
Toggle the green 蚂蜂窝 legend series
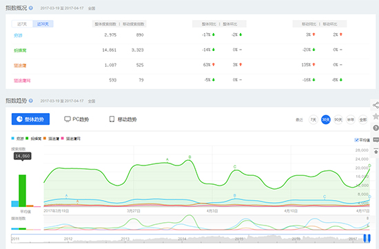pyautogui.click(x=34, y=139)
